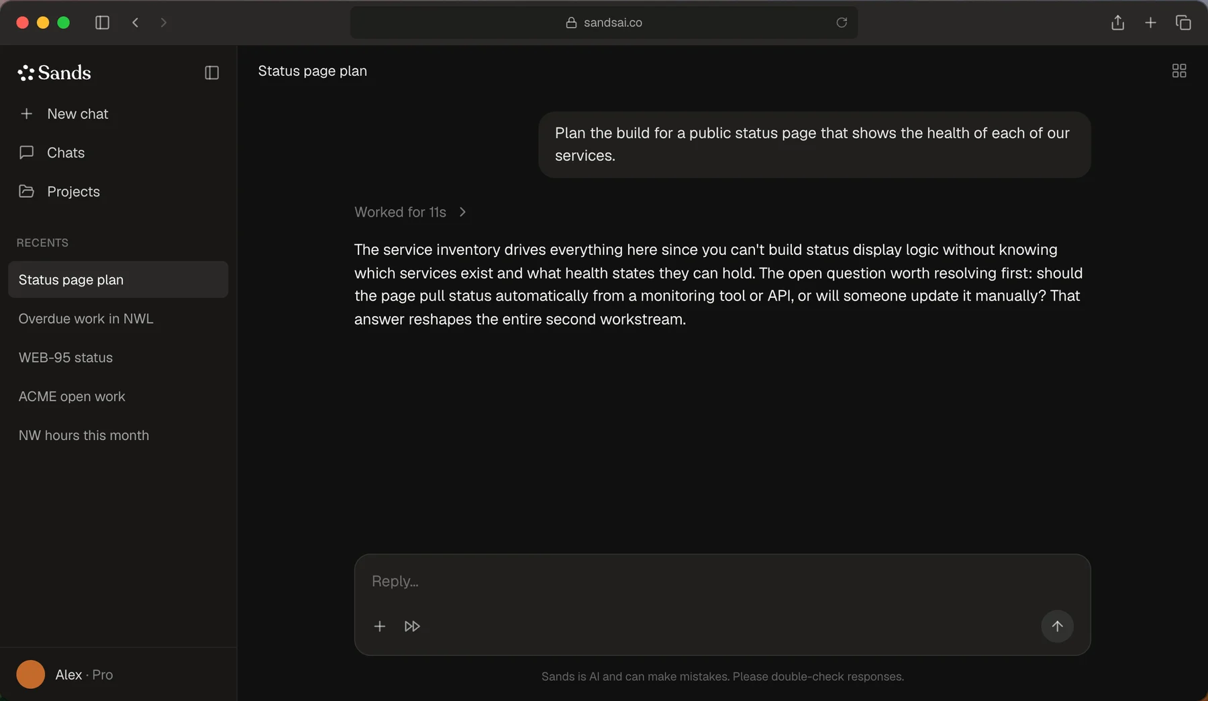
Task: Toggle the browser sidebar icon
Action: click(x=102, y=23)
